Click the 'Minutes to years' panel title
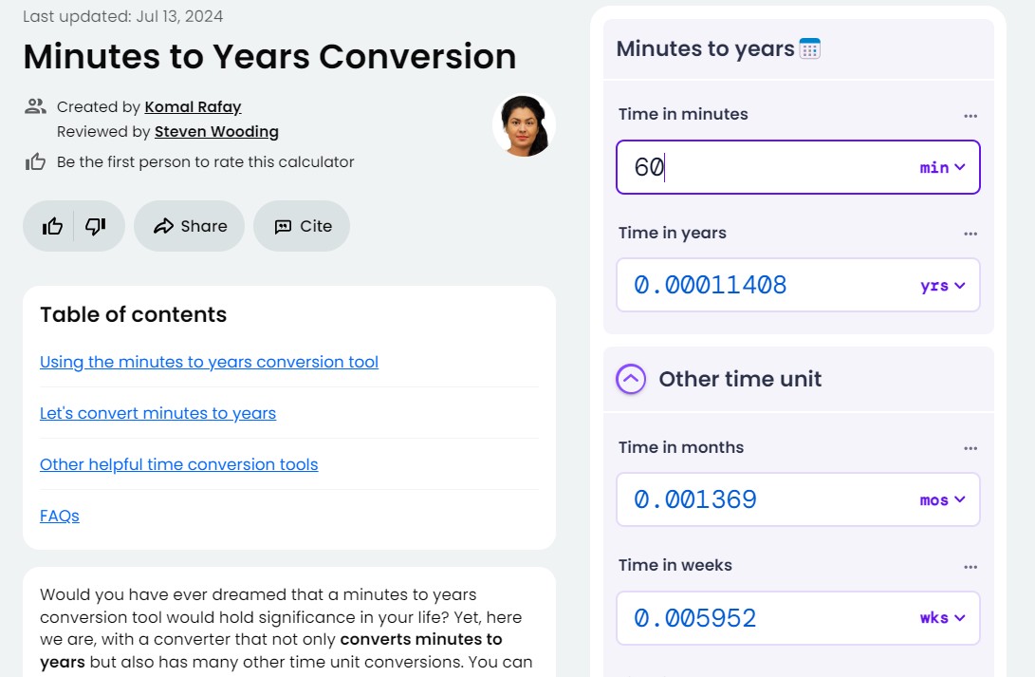 [x=705, y=48]
